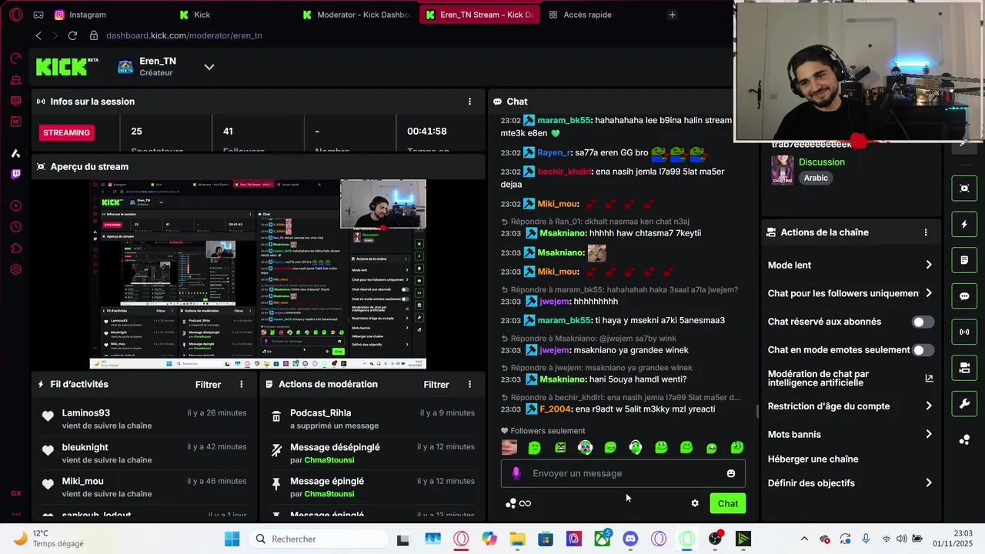Click the address bar URL
The width and height of the screenshot is (985, 554).
184,35
